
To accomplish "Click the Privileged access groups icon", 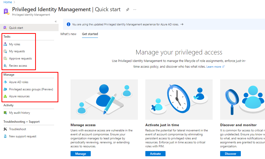I will point(5,89).
